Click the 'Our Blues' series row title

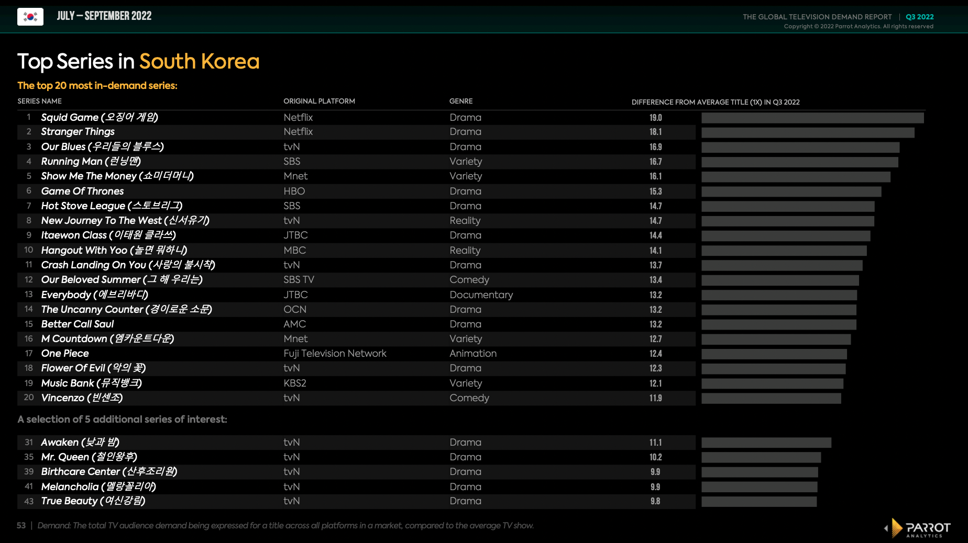(102, 146)
